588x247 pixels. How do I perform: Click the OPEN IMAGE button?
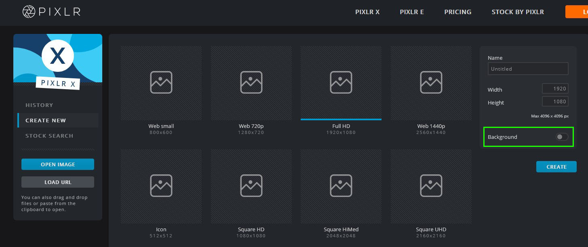tap(57, 164)
